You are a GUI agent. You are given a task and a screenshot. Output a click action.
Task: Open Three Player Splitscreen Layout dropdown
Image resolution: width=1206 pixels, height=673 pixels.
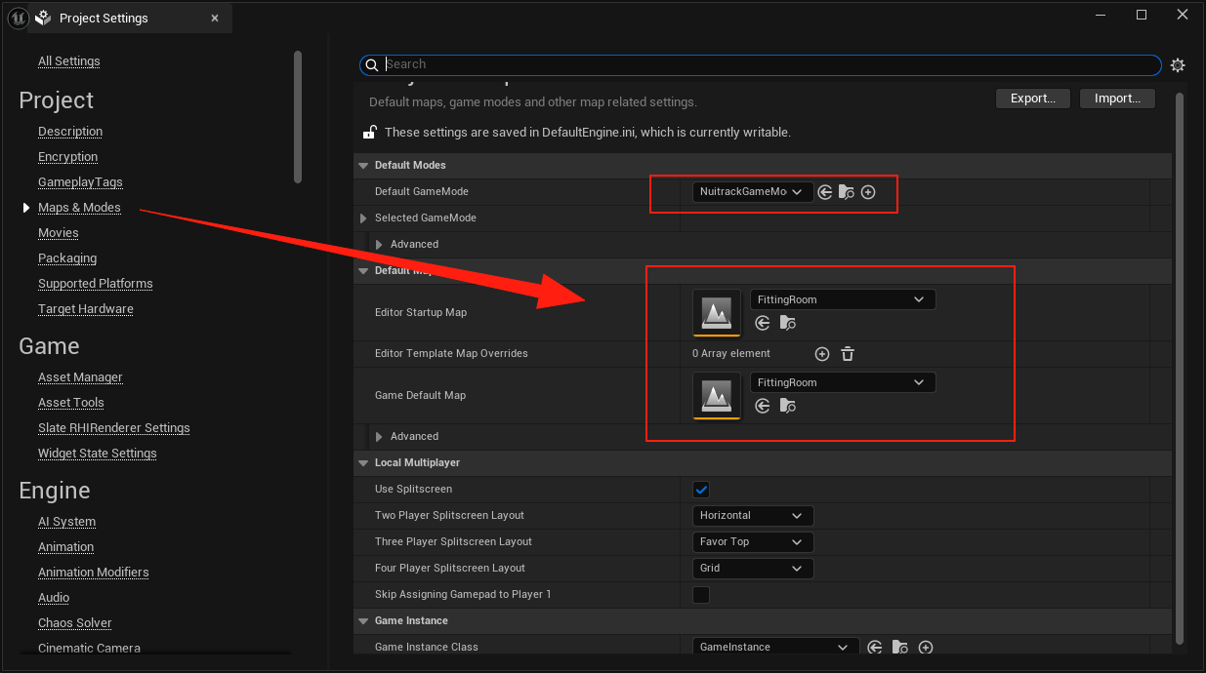tap(753, 541)
